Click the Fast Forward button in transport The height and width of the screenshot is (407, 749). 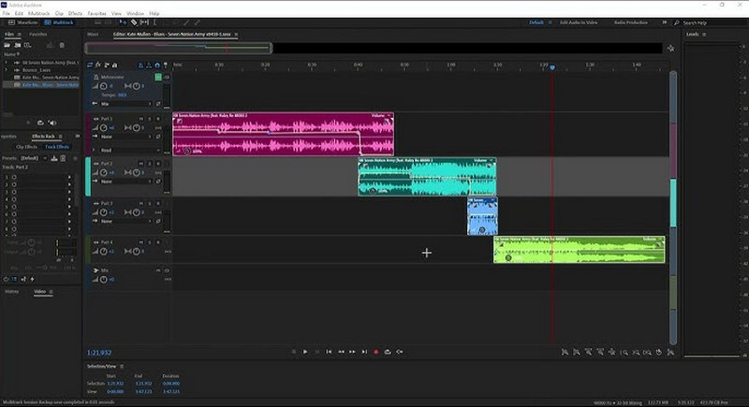click(x=352, y=352)
